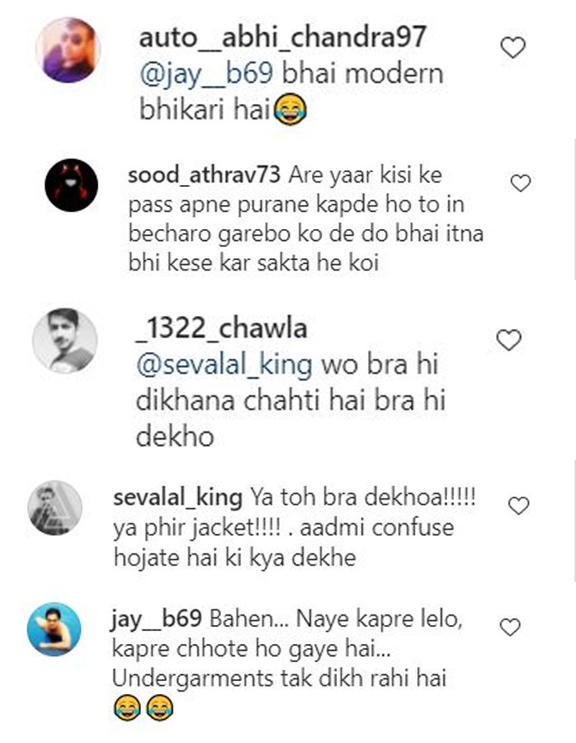Like sood_athrav73's comment with the heart
576x743 pixels.
tap(520, 183)
